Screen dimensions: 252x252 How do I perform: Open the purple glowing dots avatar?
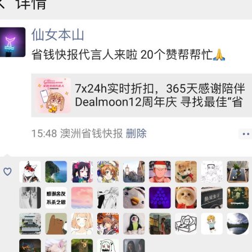click(160, 197)
